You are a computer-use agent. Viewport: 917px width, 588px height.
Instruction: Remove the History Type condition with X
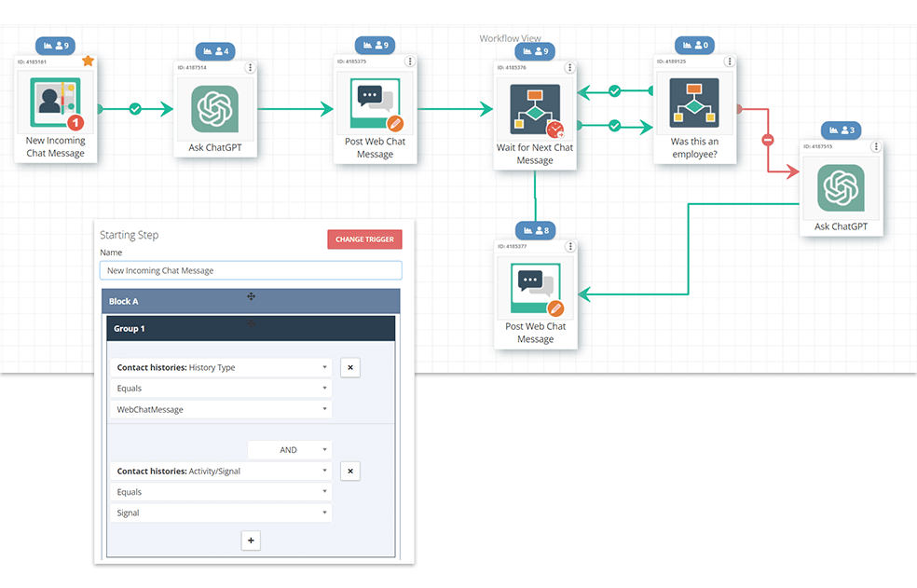click(350, 367)
